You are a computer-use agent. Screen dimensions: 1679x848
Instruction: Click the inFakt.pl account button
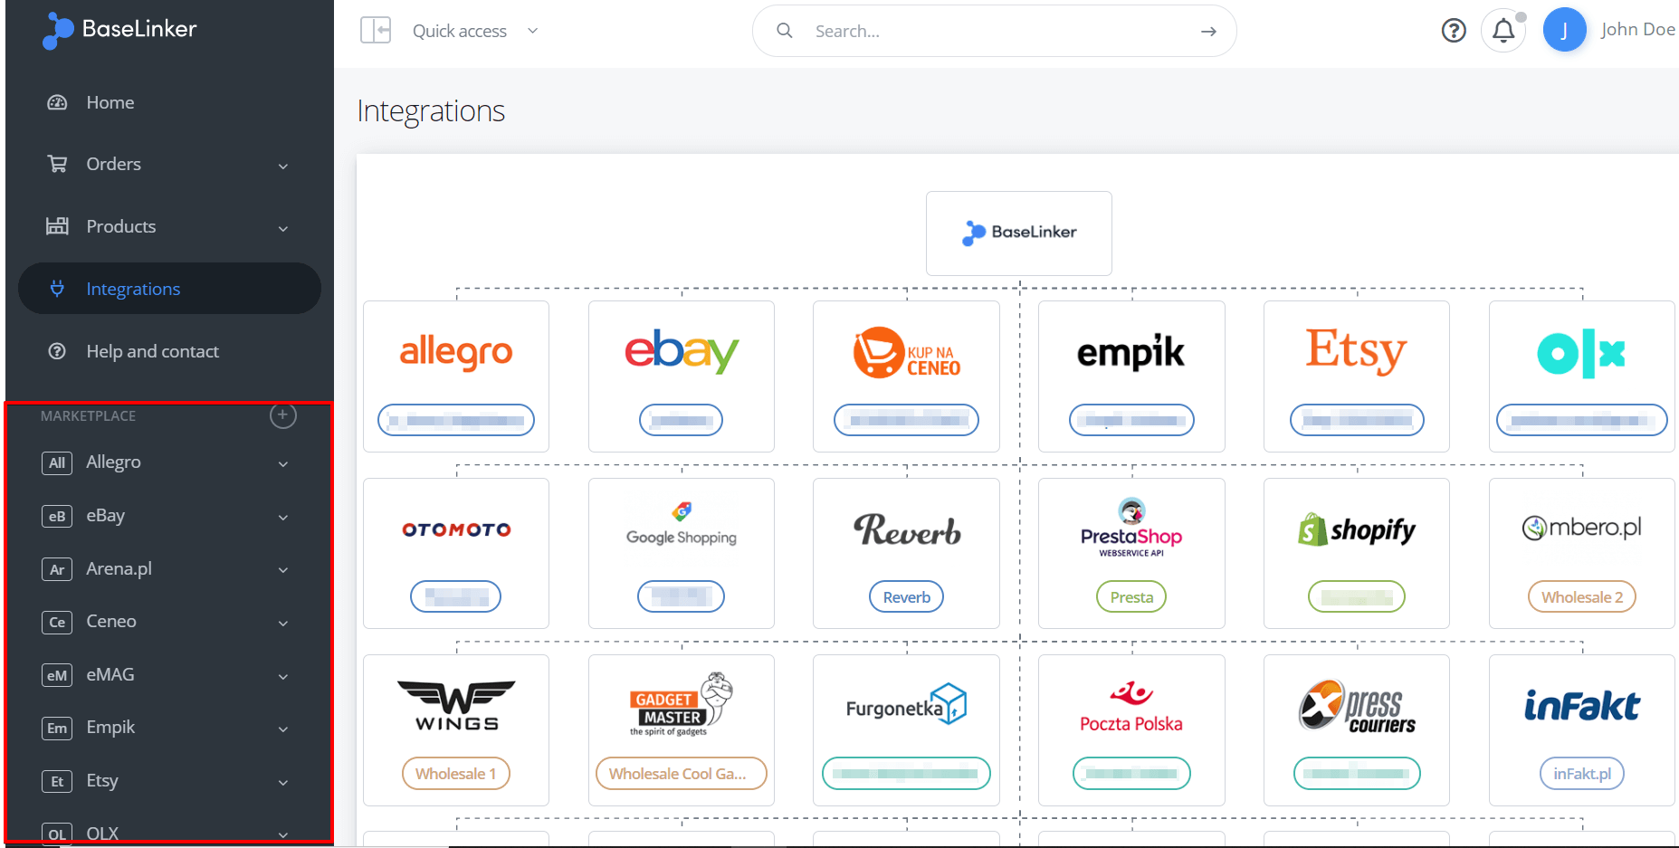pyautogui.click(x=1582, y=774)
